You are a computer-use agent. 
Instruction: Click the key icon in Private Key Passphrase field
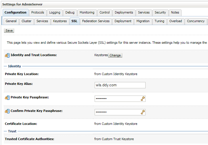[143, 99]
